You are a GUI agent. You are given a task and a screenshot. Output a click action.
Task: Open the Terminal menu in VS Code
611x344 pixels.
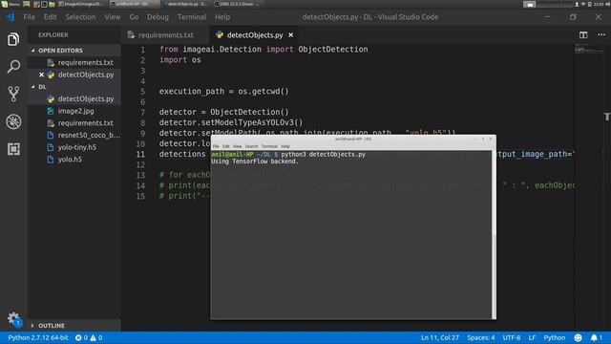192,17
